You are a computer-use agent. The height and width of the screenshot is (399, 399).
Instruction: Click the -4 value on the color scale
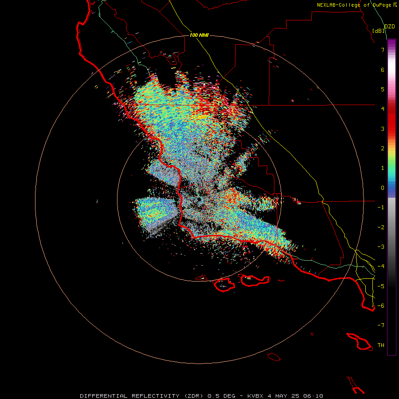pyautogui.click(x=381, y=266)
